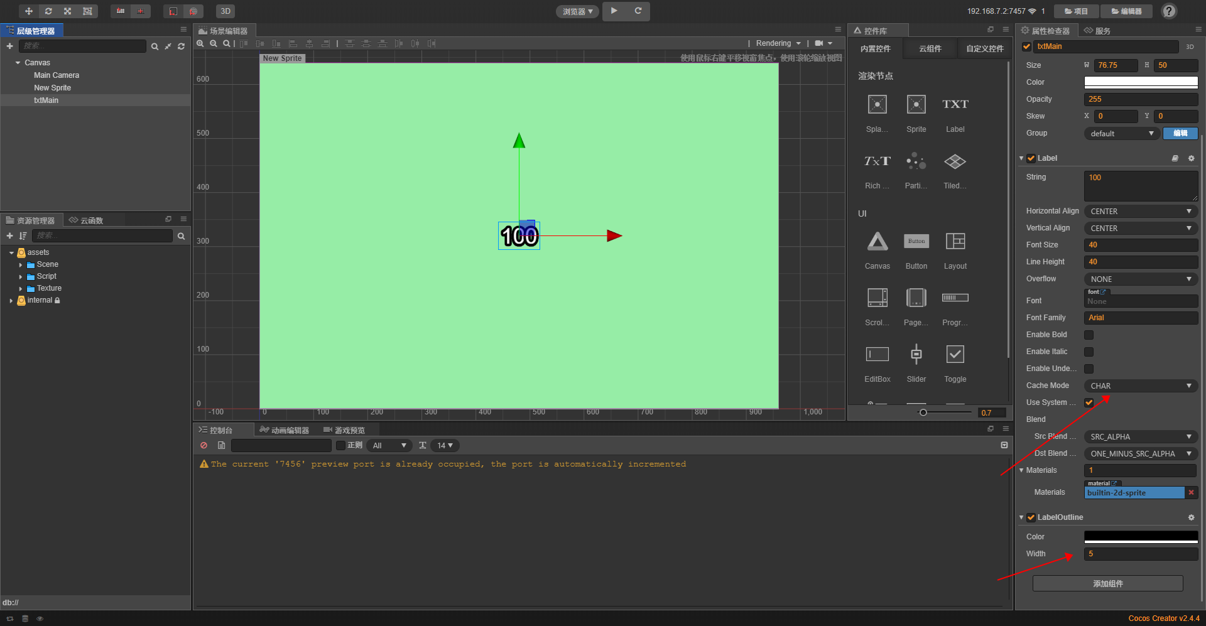This screenshot has width=1206, height=626.
Task: Pick the Layout UI icon
Action: pyautogui.click(x=955, y=241)
